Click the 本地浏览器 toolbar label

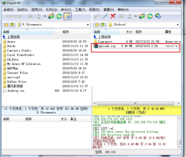[14, 16]
